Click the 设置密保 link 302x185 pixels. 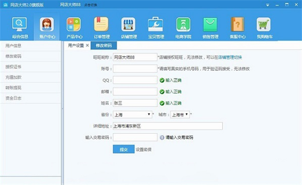pyautogui.click(x=143, y=150)
